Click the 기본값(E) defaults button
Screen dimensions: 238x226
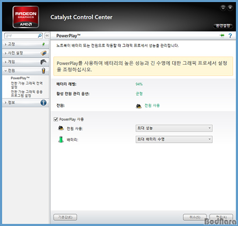(x=65, y=217)
